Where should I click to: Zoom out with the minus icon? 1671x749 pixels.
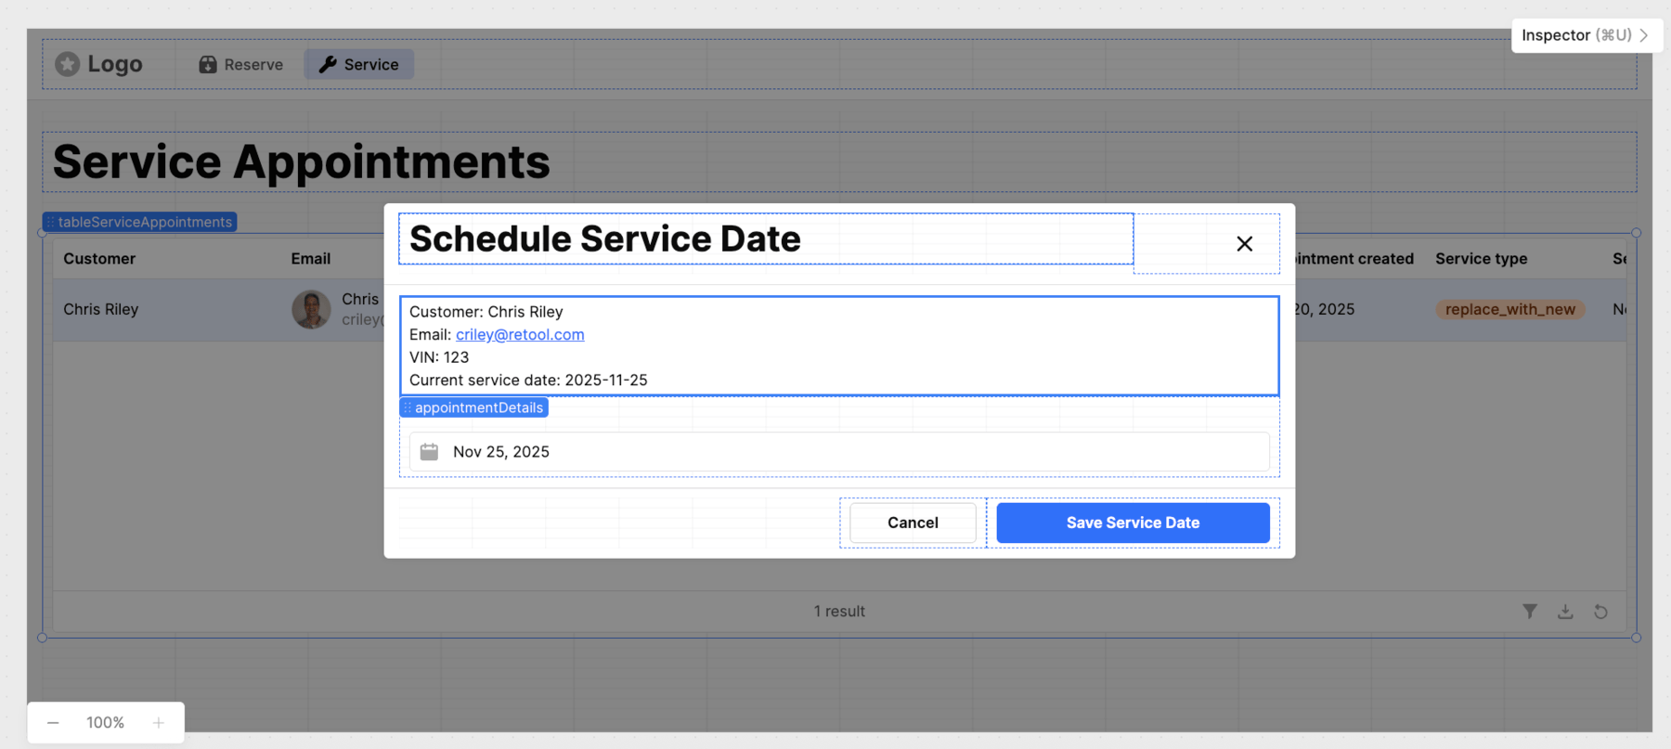coord(53,723)
